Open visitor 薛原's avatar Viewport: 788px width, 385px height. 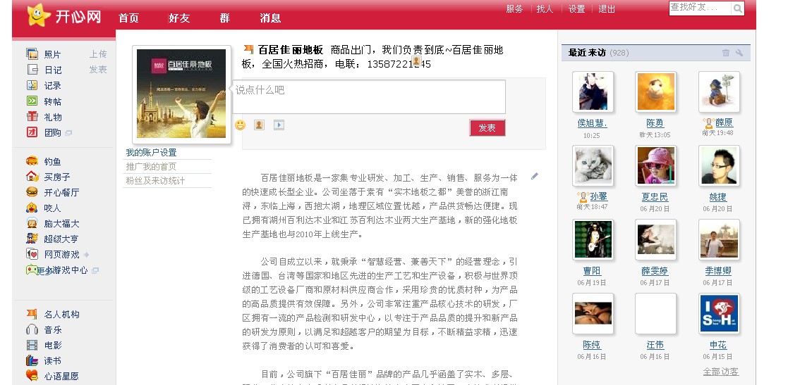point(719,91)
